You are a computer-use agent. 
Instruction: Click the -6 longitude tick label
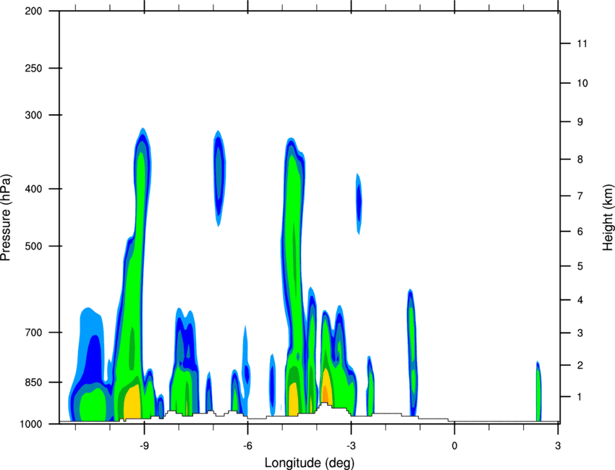click(247, 446)
